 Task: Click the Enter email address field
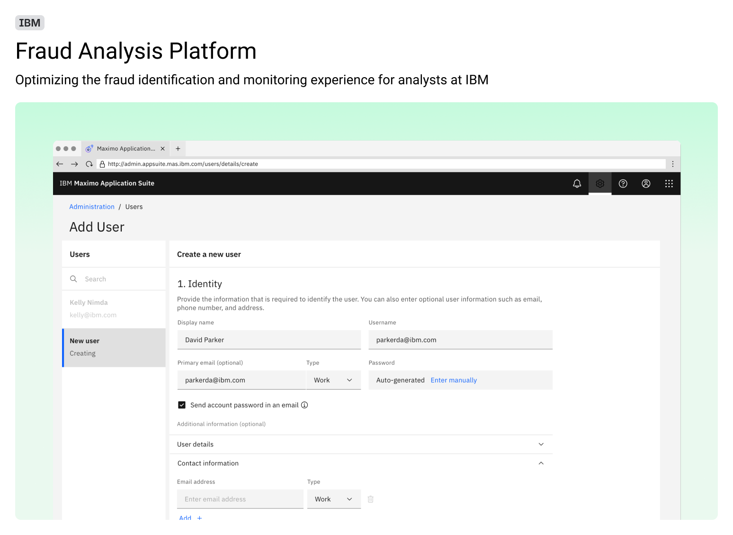240,499
